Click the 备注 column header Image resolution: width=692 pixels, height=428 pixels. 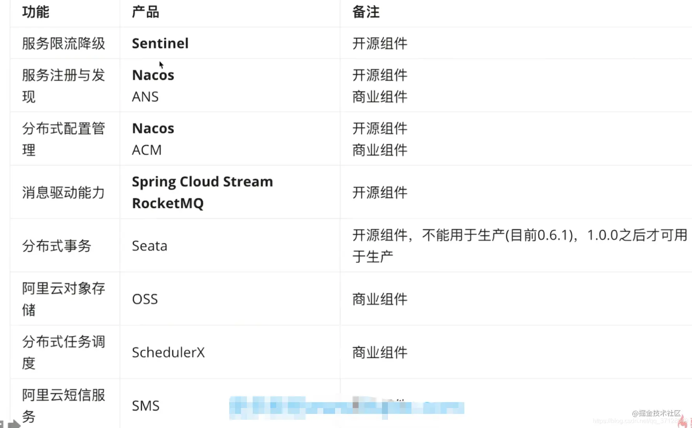tap(366, 12)
